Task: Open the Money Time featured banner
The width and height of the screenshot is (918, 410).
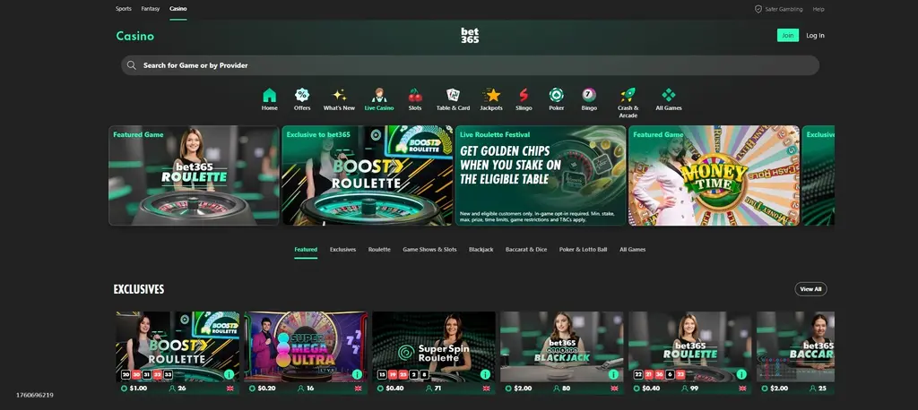Action: (x=714, y=175)
